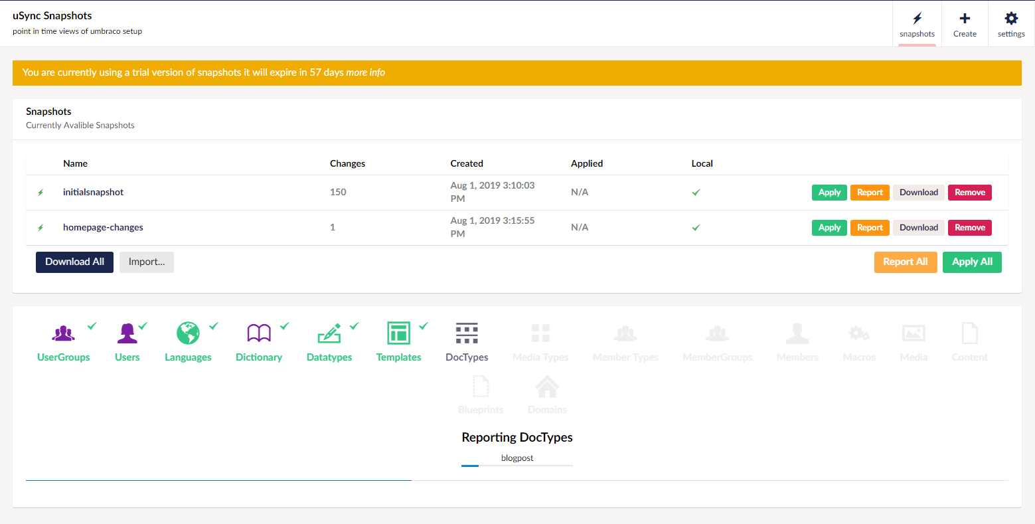Click the Media Types icon

pyautogui.click(x=540, y=333)
